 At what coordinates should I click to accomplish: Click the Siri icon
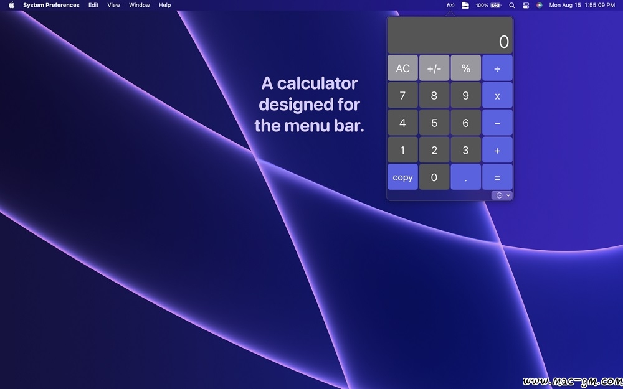(x=539, y=5)
